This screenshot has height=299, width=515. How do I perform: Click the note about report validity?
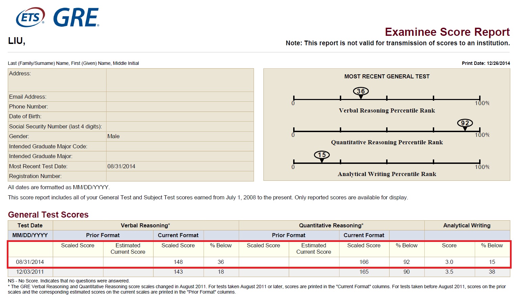[x=398, y=43]
